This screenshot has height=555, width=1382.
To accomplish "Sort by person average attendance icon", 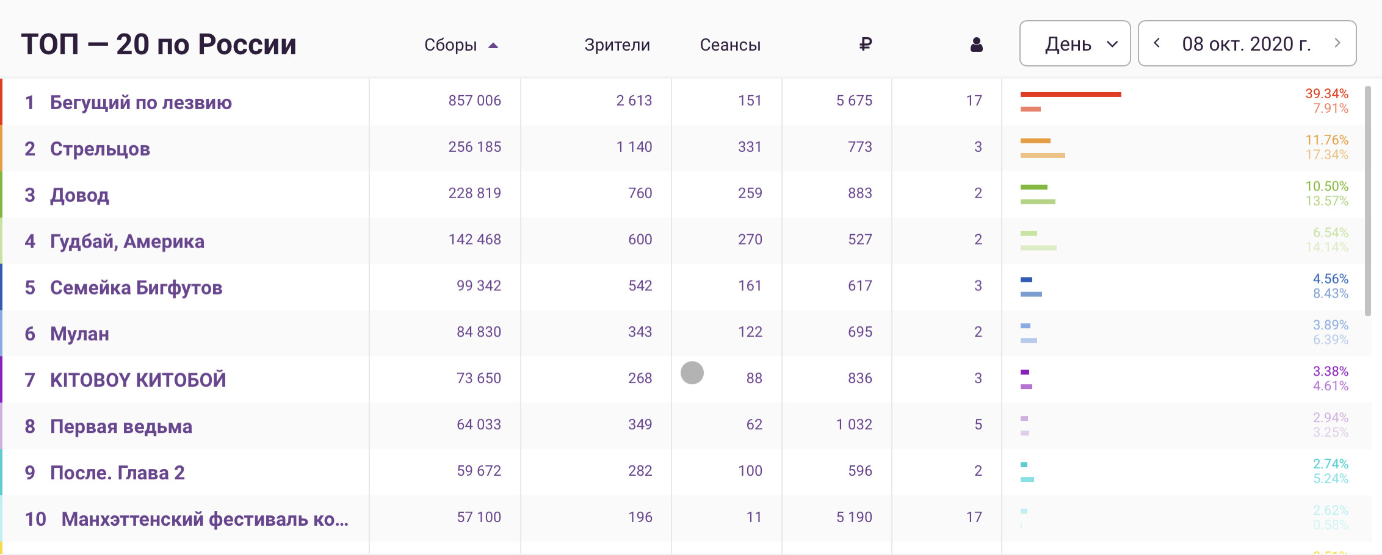I will [x=977, y=45].
